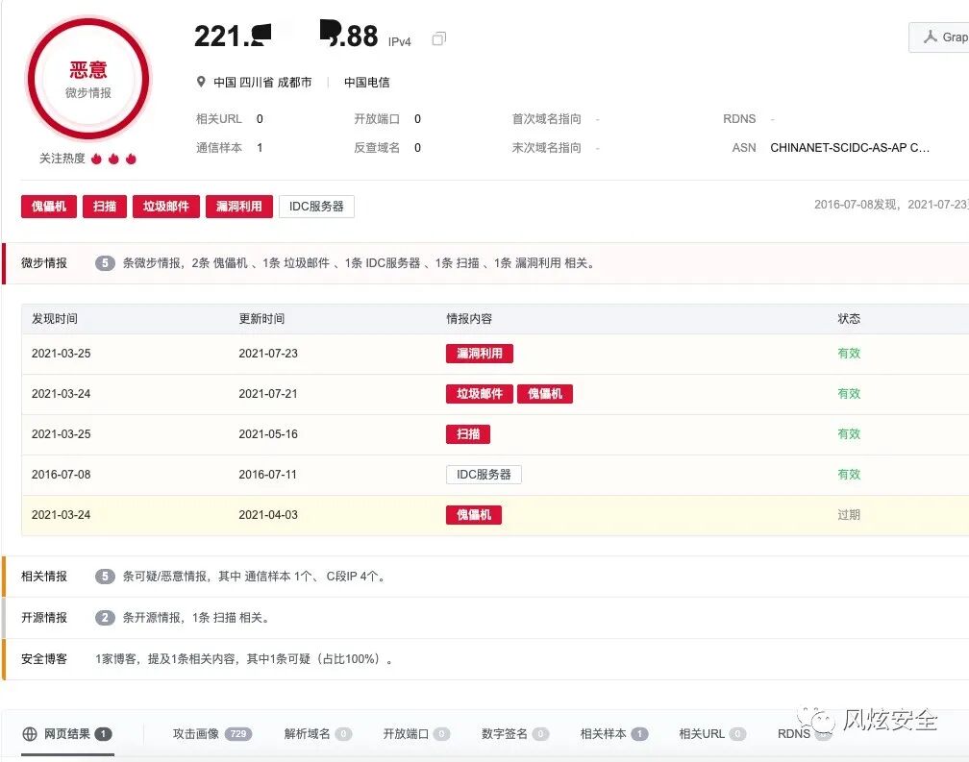Copy the IP address using the copy icon

pos(438,38)
